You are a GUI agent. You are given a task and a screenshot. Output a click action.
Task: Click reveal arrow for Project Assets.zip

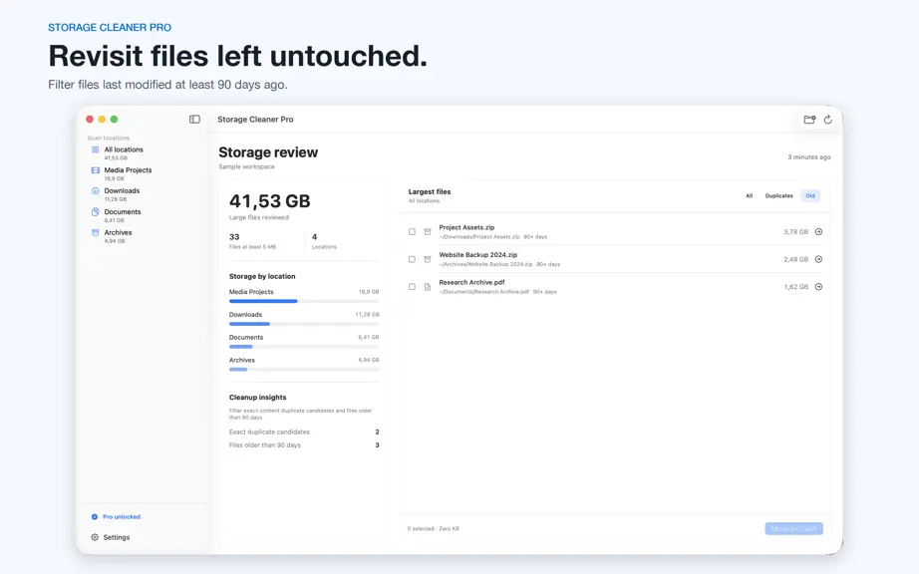pos(818,232)
